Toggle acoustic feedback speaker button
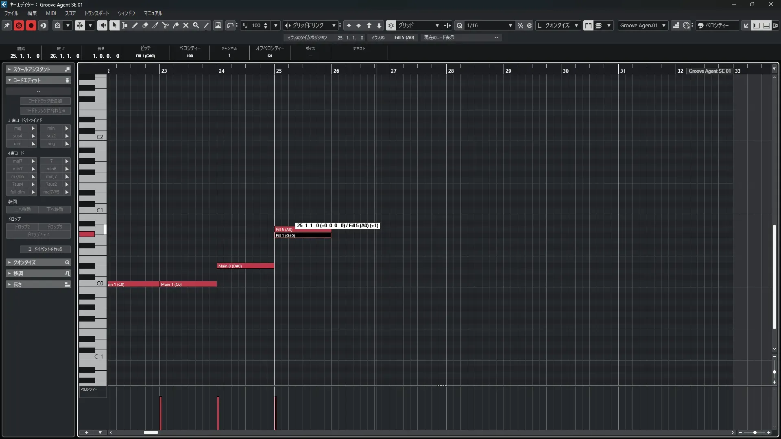The height and width of the screenshot is (439, 781). (x=102, y=25)
